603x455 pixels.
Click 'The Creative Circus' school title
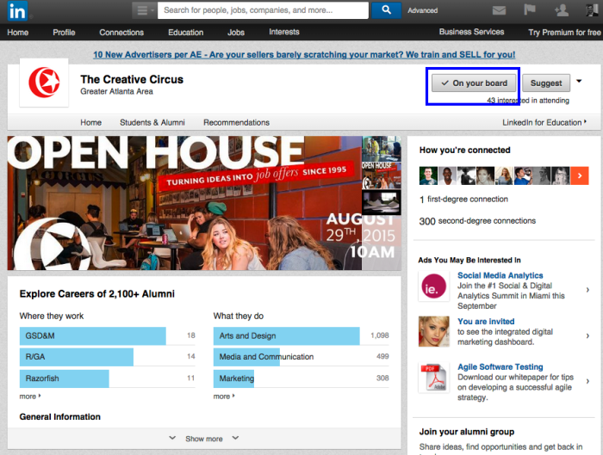tap(132, 79)
